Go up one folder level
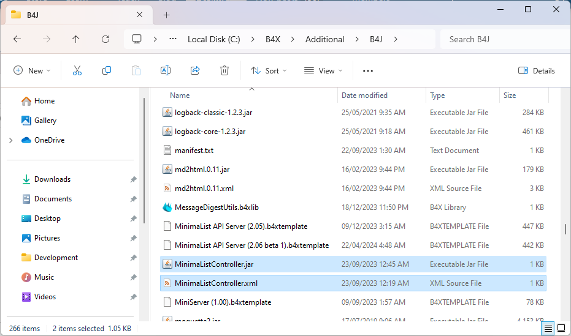 (x=76, y=39)
